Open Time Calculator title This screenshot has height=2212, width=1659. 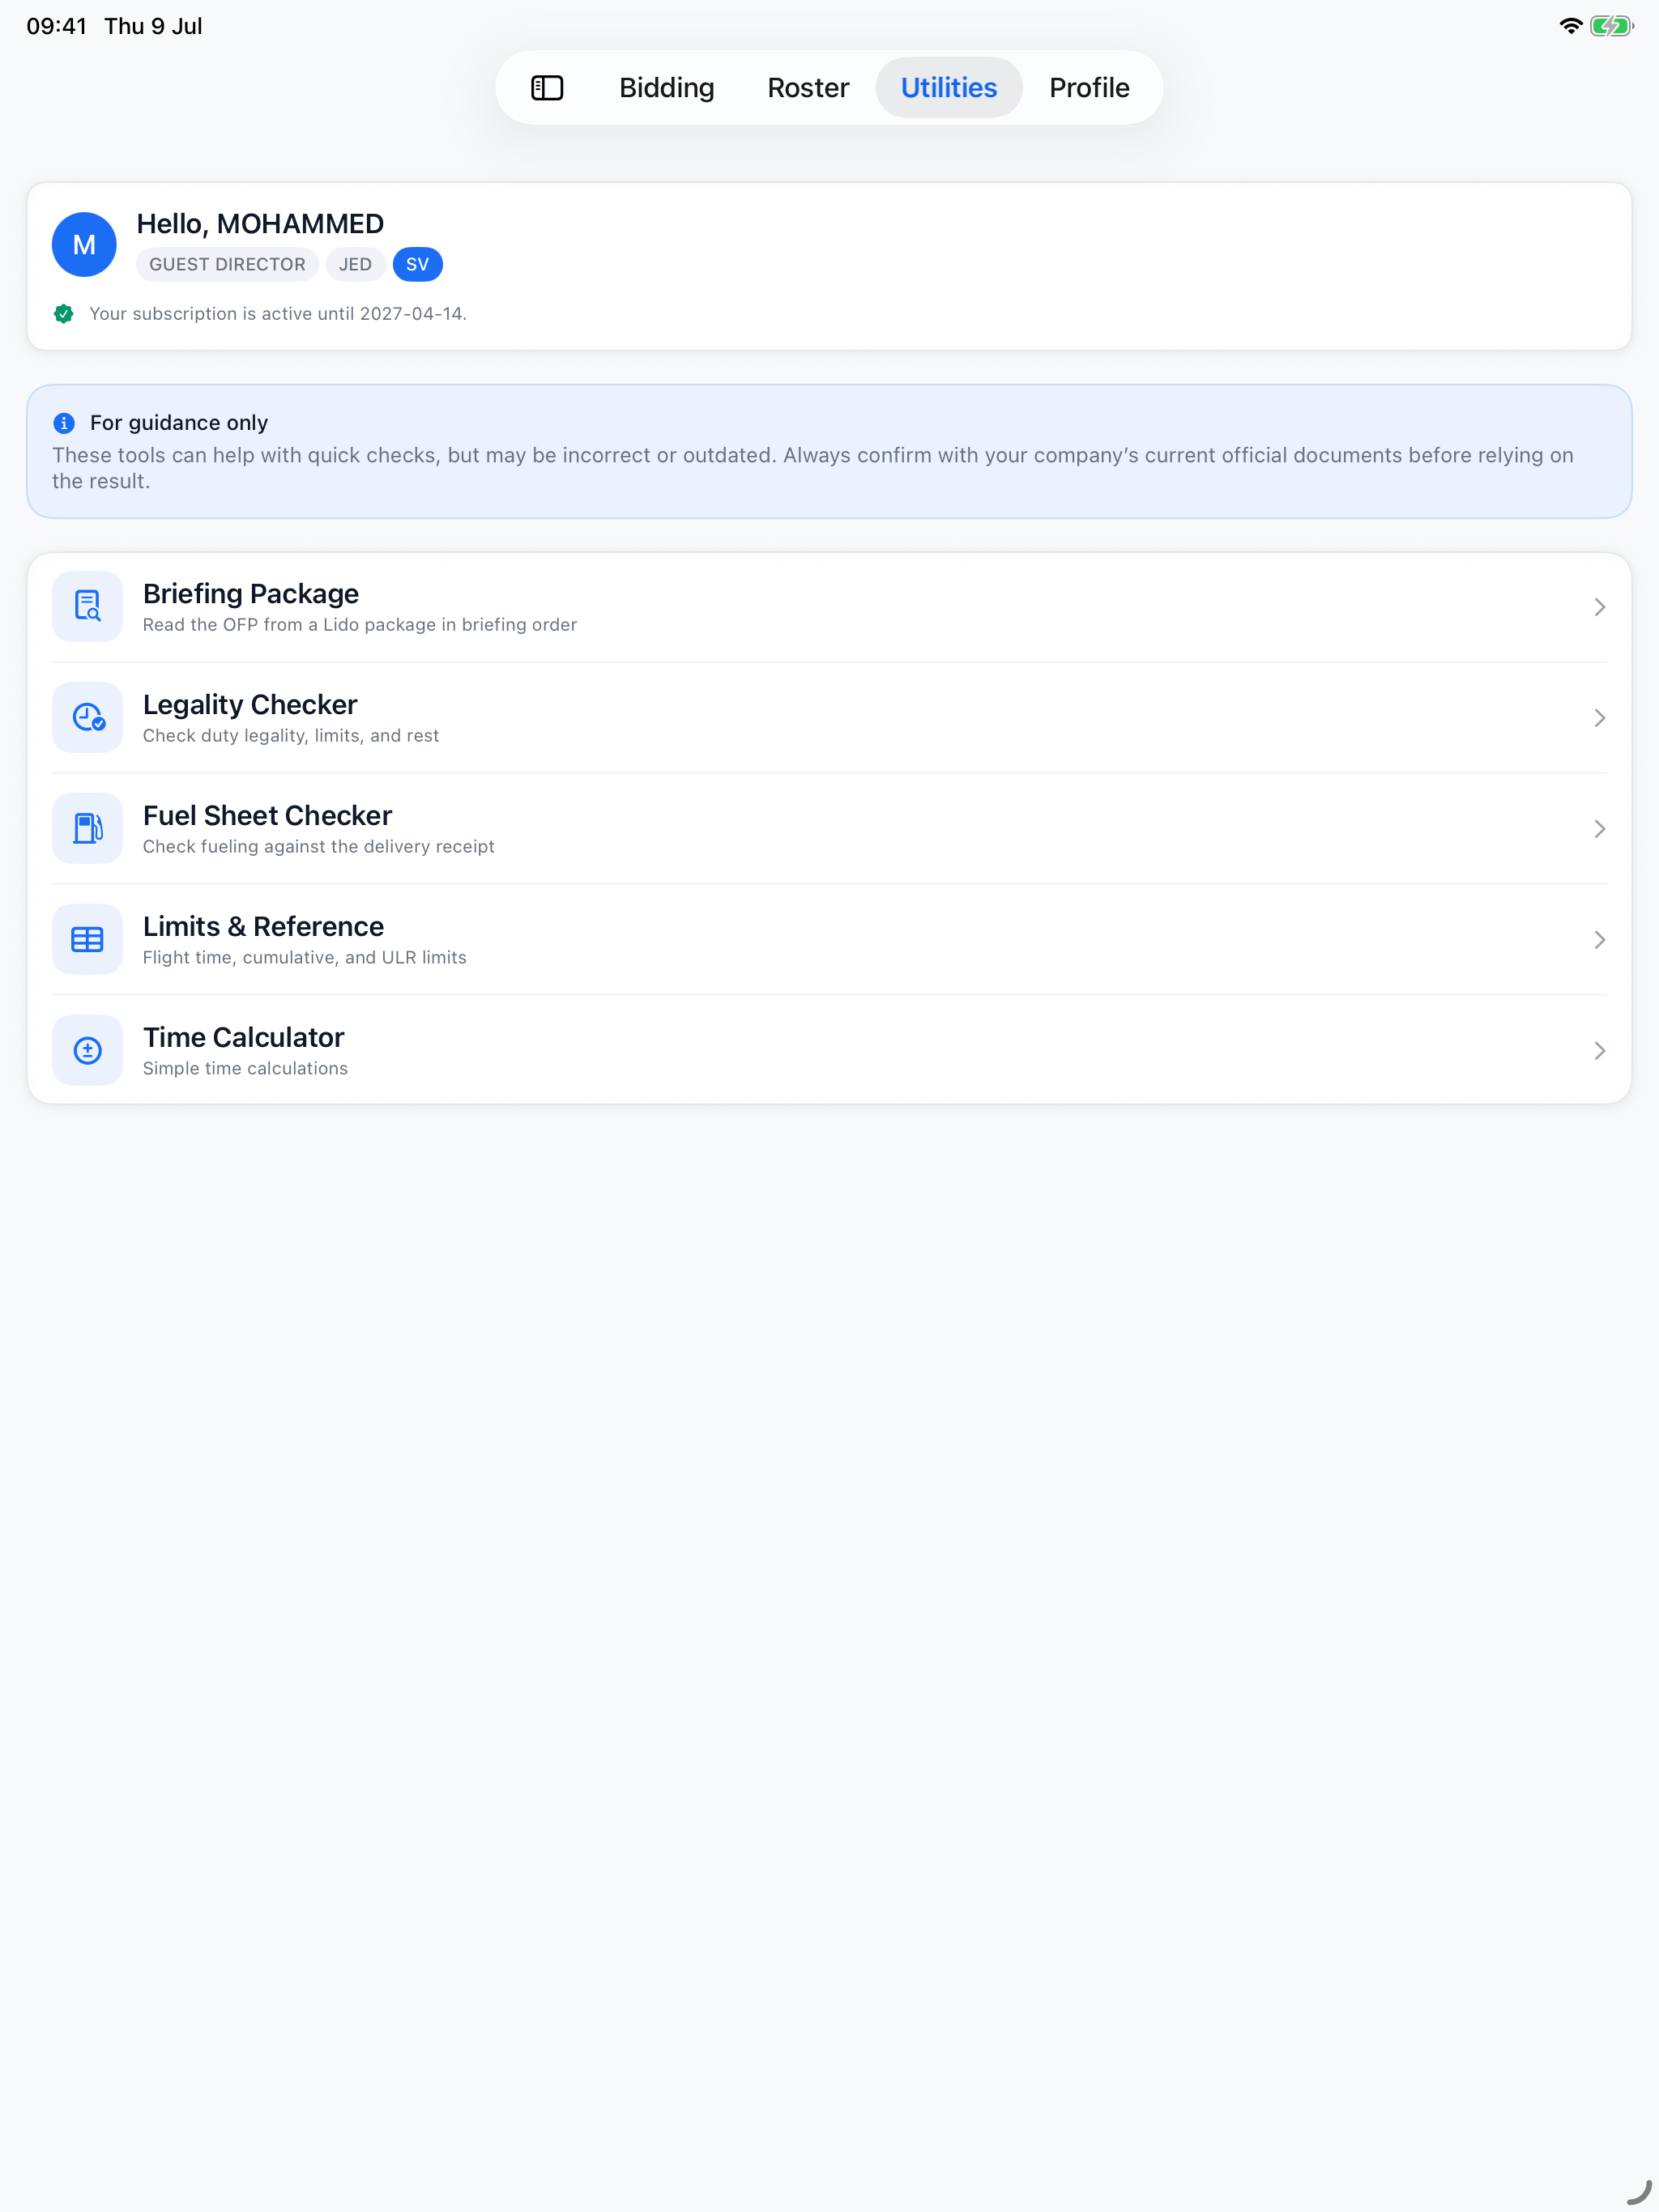click(243, 1038)
